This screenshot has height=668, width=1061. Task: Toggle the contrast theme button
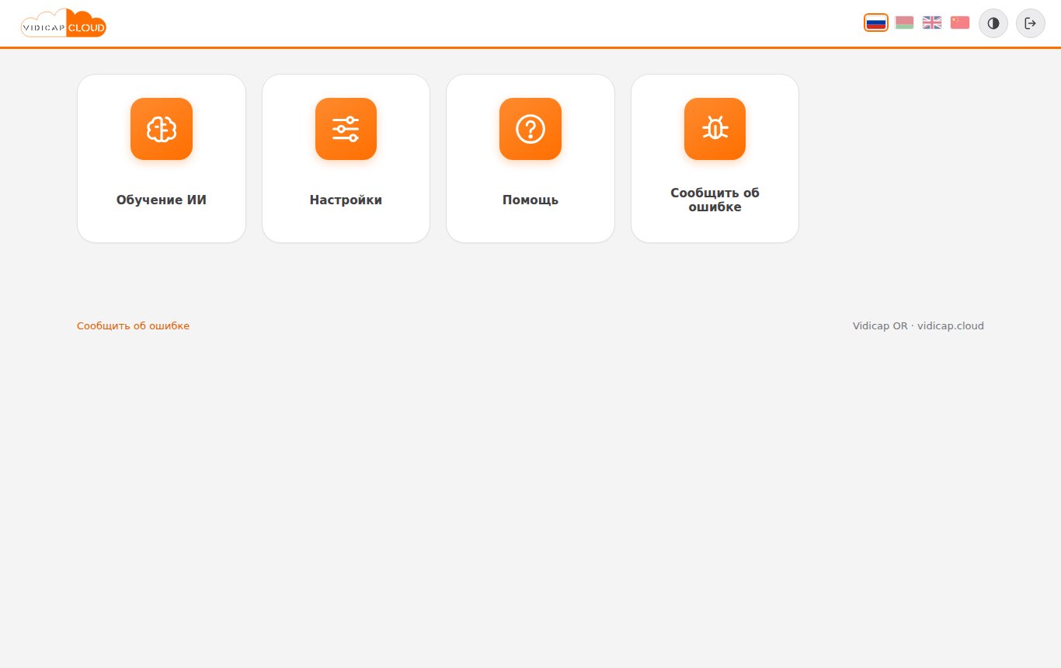coord(993,23)
